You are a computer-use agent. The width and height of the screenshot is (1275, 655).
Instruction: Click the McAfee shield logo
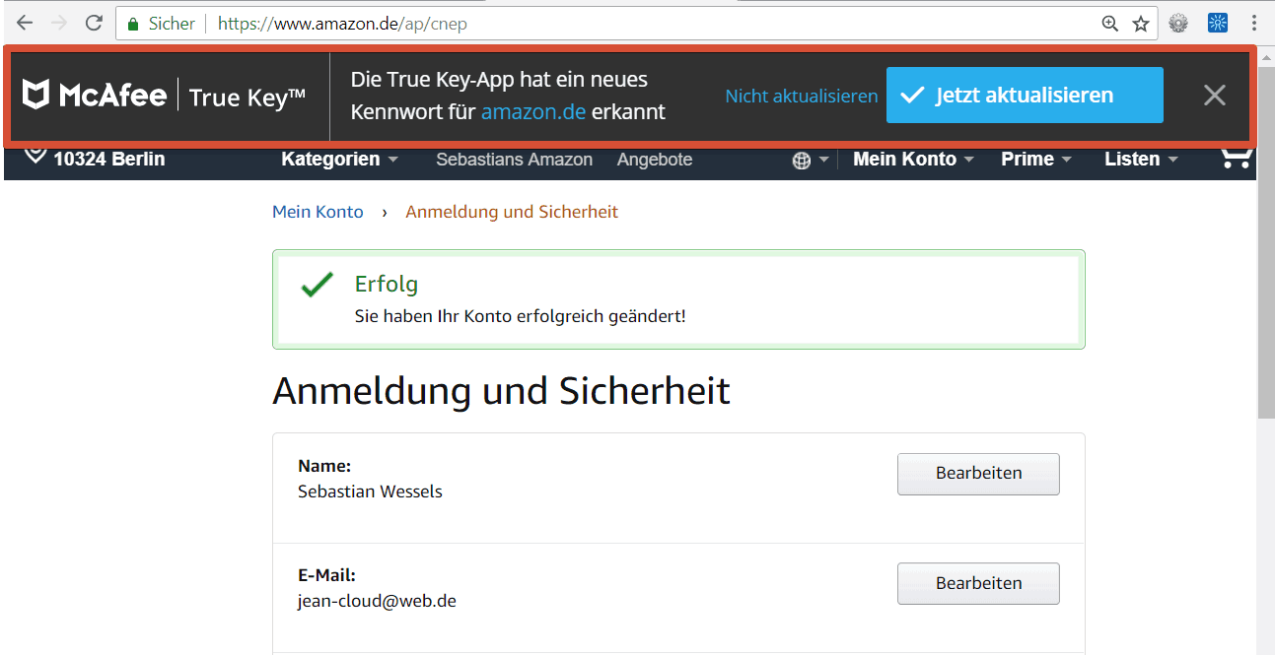tap(36, 95)
